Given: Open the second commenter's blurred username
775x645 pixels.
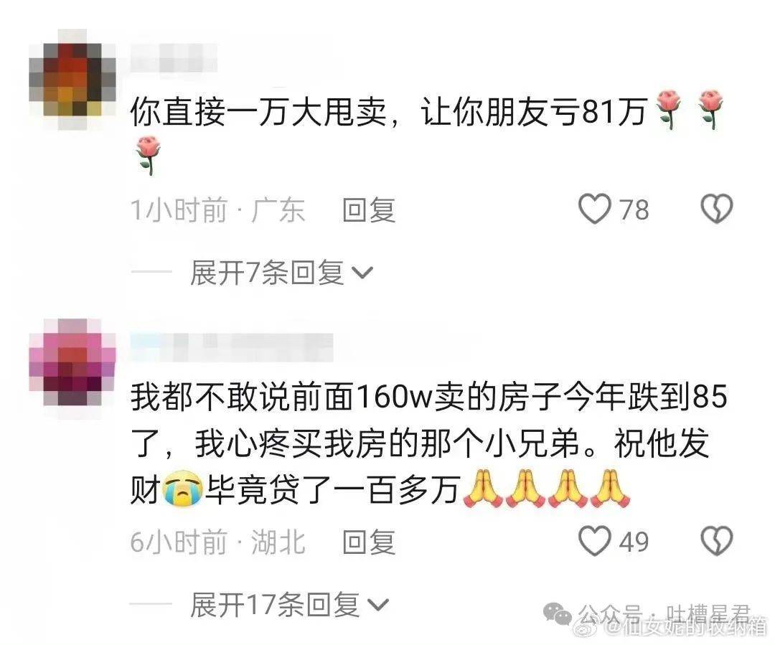Looking at the screenshot, I should (232, 347).
